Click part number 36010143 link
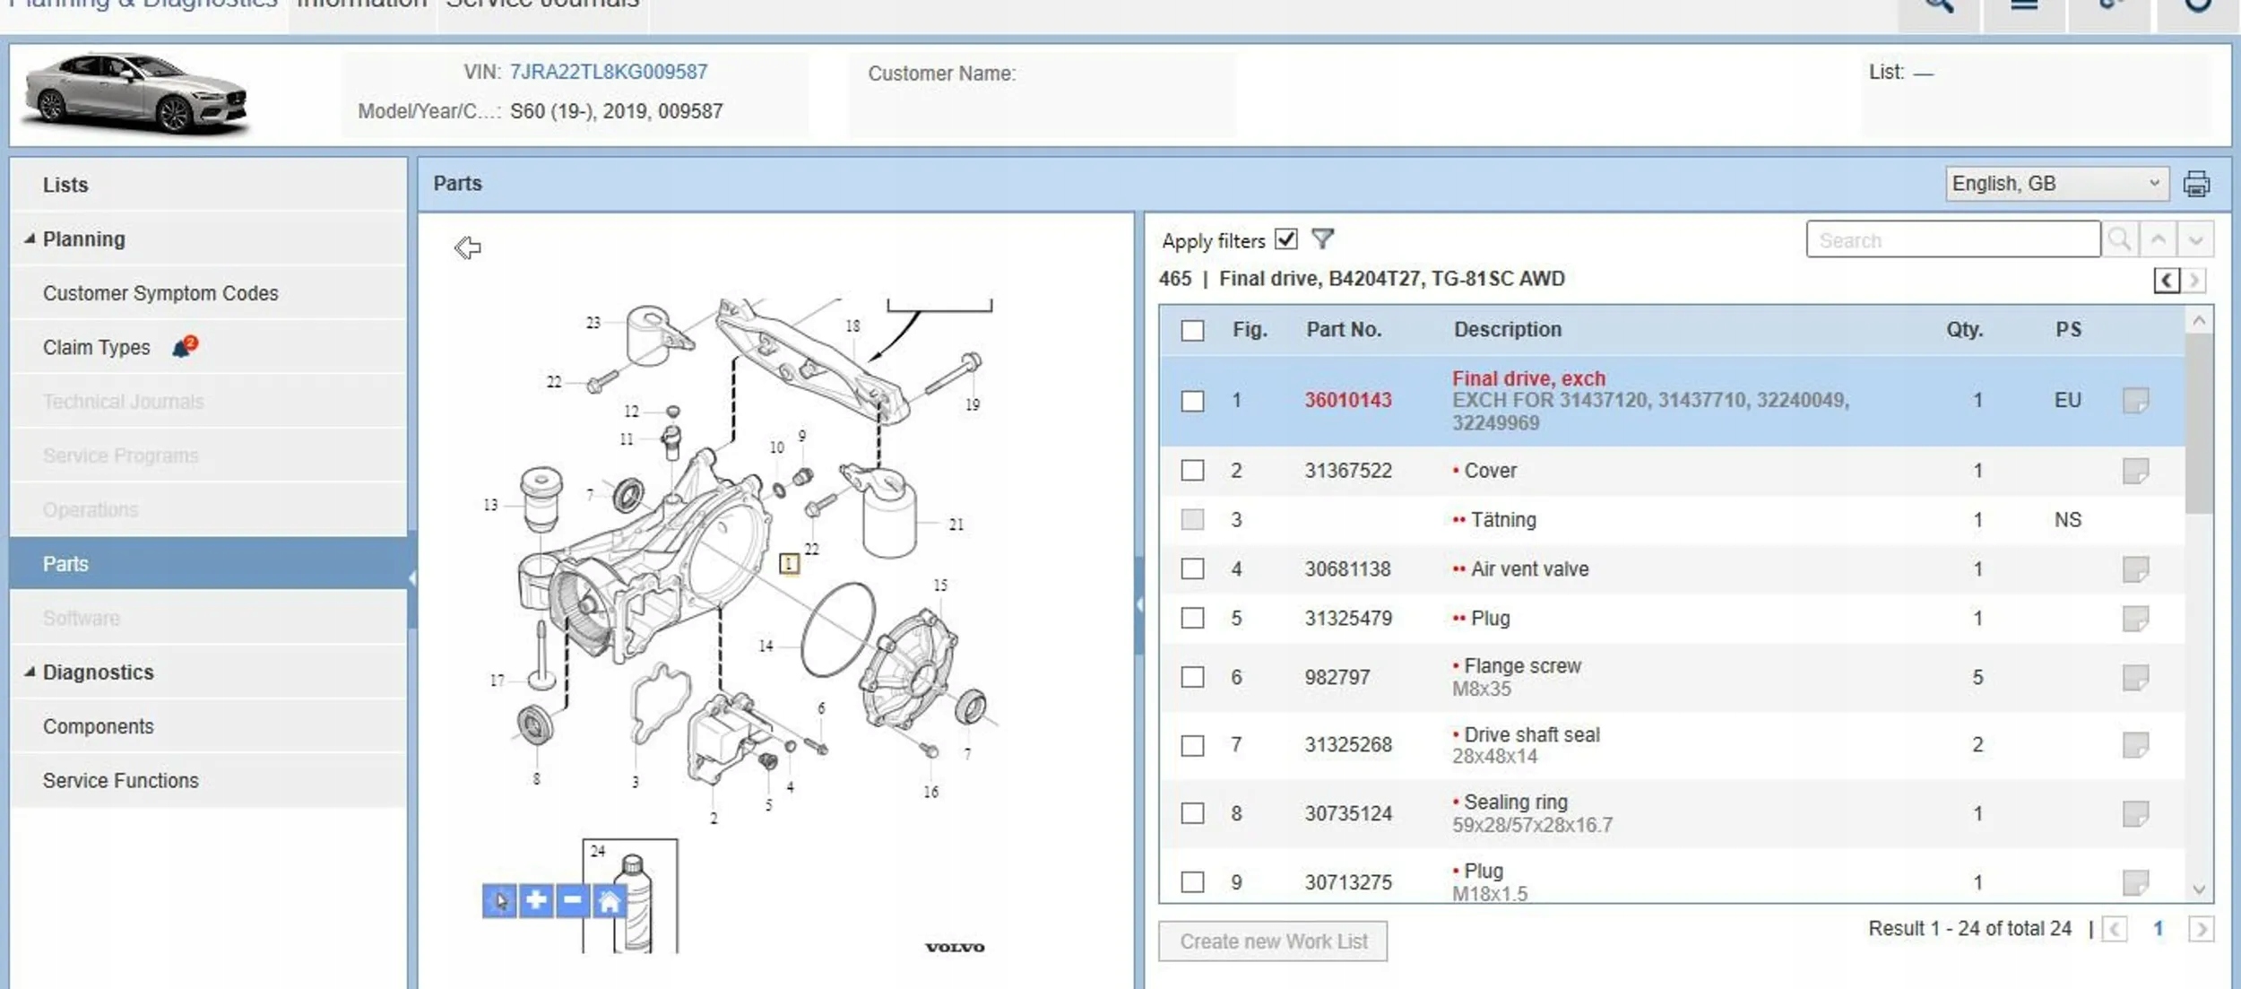This screenshot has height=989, width=2241. pos(1347,400)
